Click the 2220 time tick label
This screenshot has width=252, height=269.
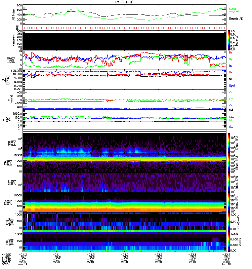[56, 262]
